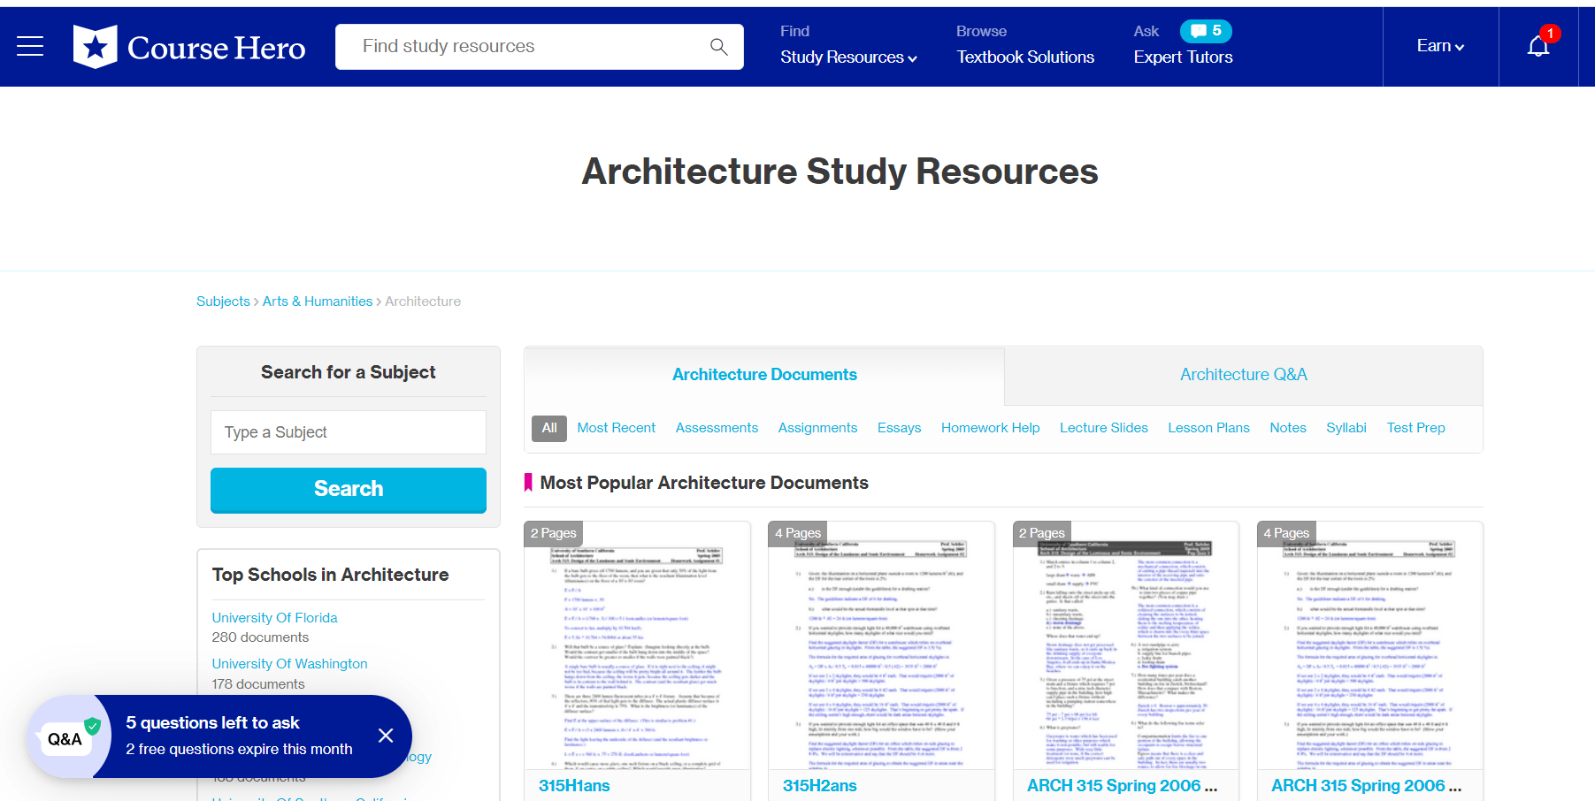Filter by Lesson Plans
Image resolution: width=1595 pixels, height=801 pixels.
tap(1208, 428)
